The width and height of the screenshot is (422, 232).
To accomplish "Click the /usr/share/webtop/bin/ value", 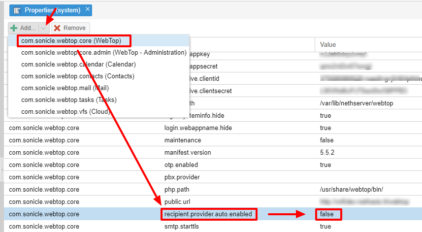I will [352, 190].
